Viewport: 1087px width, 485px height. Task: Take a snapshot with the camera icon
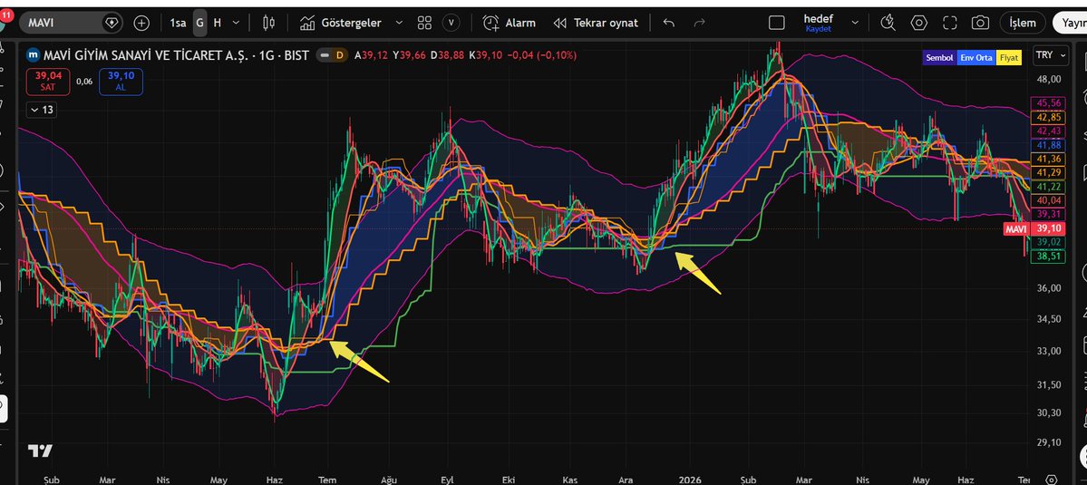click(x=980, y=23)
